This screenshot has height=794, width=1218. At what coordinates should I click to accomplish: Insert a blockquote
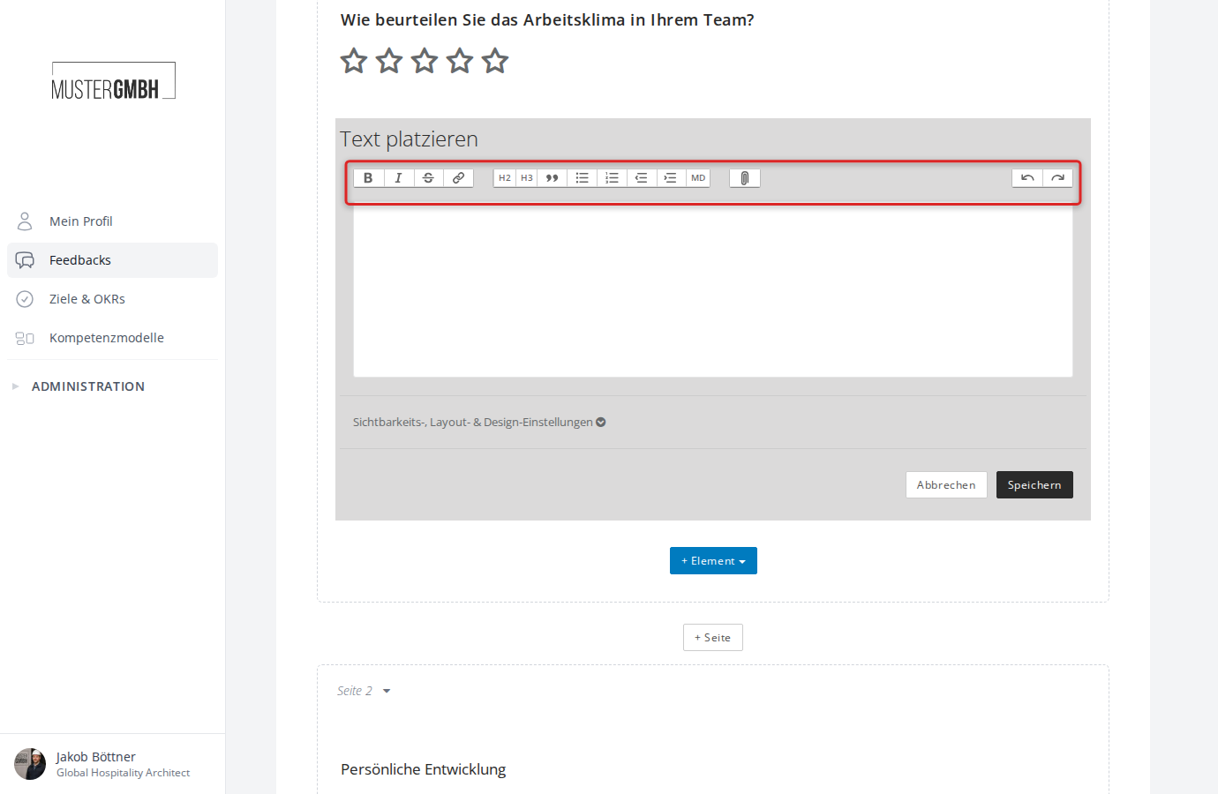(552, 178)
